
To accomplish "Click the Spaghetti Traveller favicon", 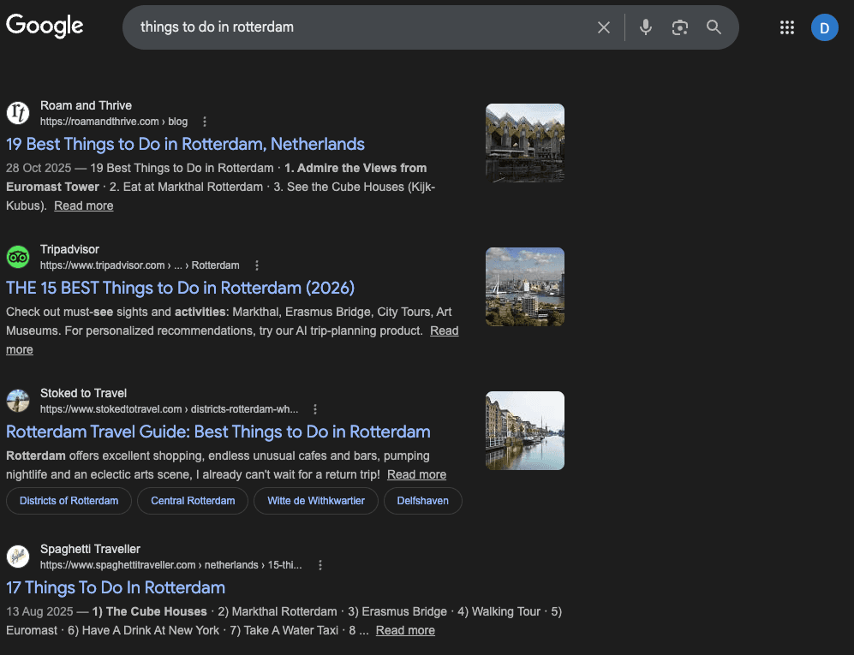I will [x=18, y=557].
